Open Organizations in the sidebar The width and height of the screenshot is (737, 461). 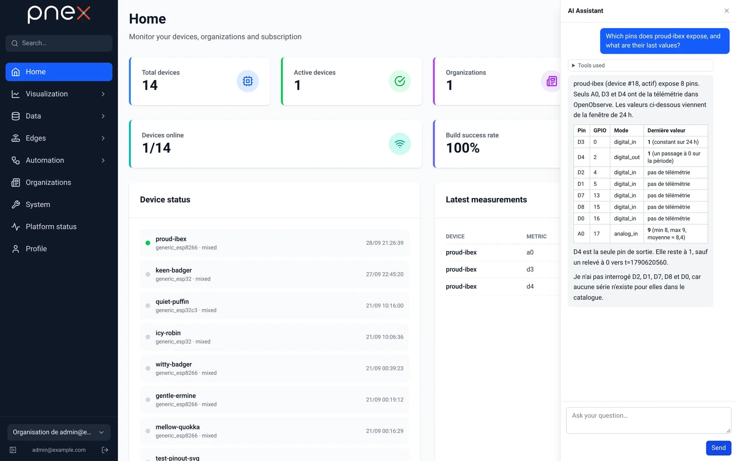point(59,183)
